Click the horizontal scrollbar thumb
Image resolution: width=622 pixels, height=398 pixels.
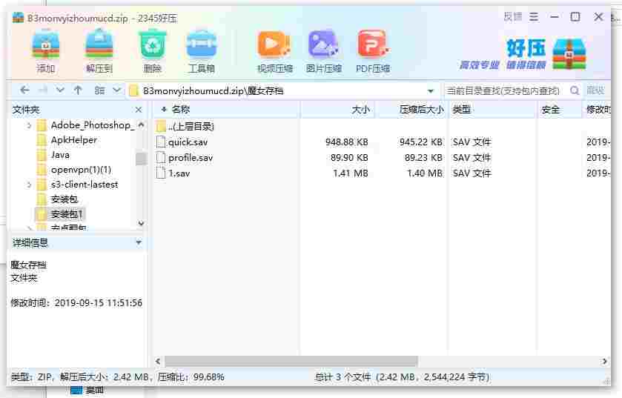click(291, 361)
